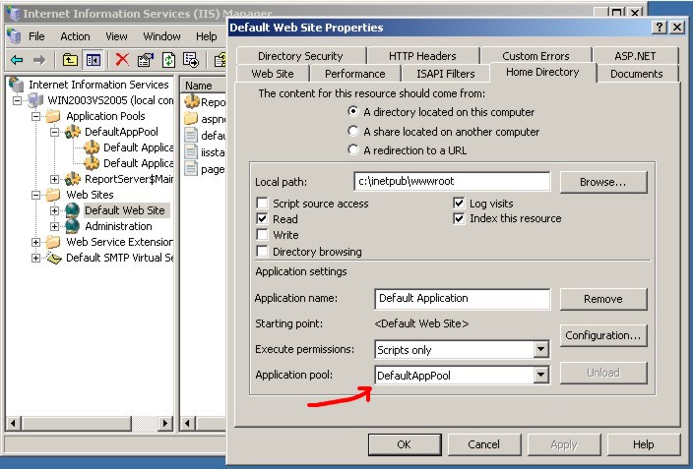
Task: Click the tree pane horizontal scrollbar thumb
Action: point(77,423)
